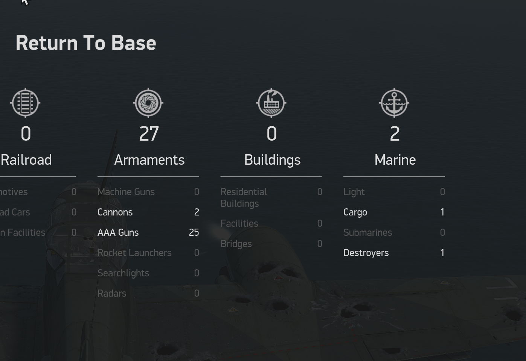Image resolution: width=526 pixels, height=361 pixels.
Task: Click the Marine category label
Action: pos(395,160)
